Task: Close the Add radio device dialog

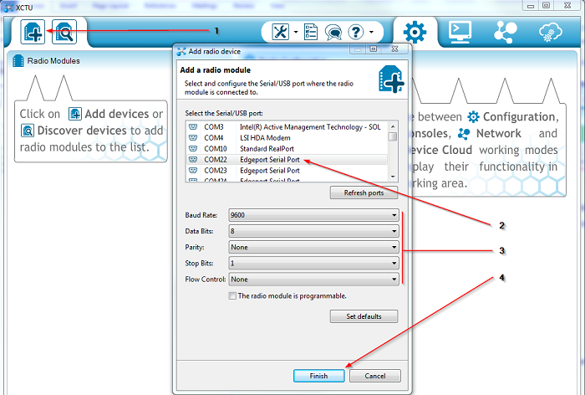Action: (x=394, y=49)
